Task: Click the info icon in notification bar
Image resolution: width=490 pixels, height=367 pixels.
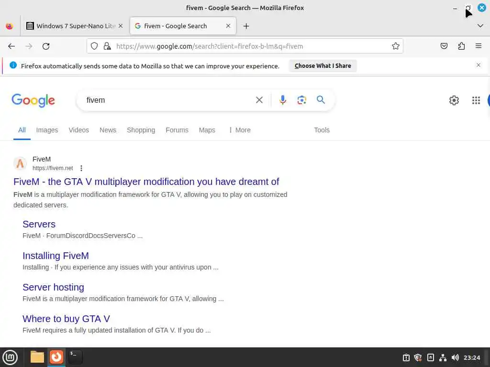Action: coord(13,65)
